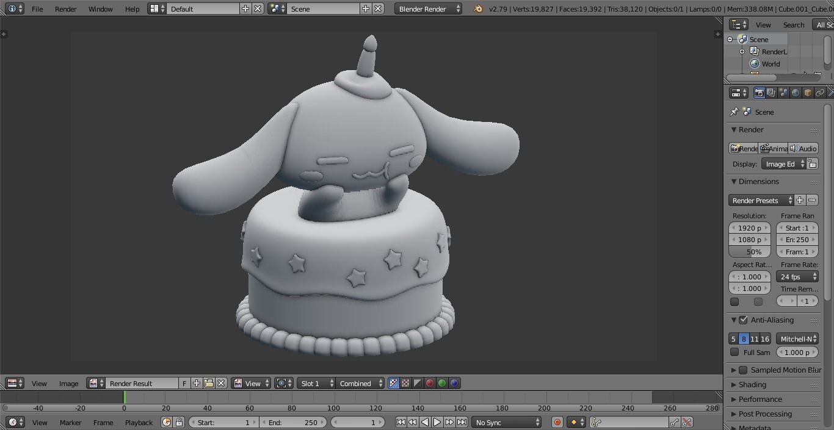
Task: Open the timeline Marker menu
Action: click(70, 422)
